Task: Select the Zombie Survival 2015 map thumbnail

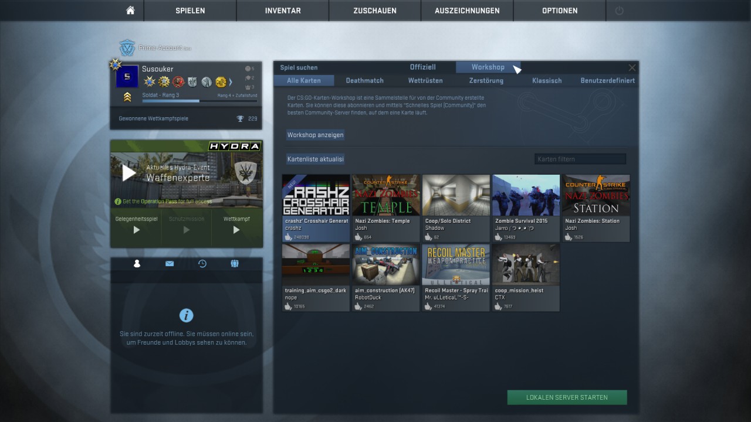Action: [x=526, y=195]
